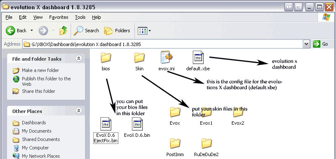Open Dashboards in Other Places

pos(34,123)
